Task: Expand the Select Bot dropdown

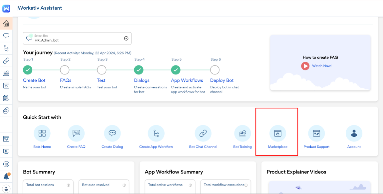Action: 77,38
